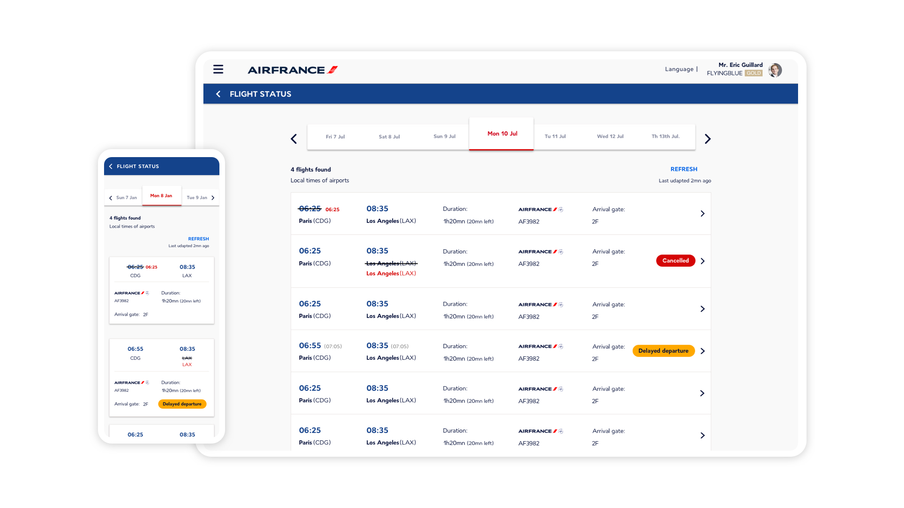Select Mon 8 Jan tab on phone

click(x=161, y=196)
